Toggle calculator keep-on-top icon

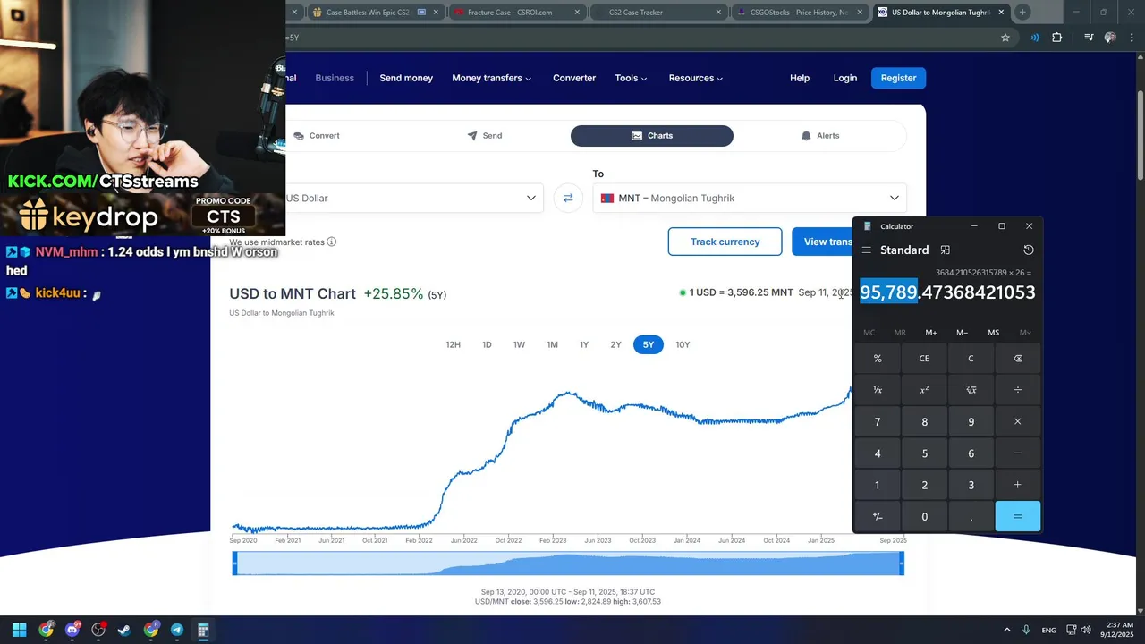point(945,250)
